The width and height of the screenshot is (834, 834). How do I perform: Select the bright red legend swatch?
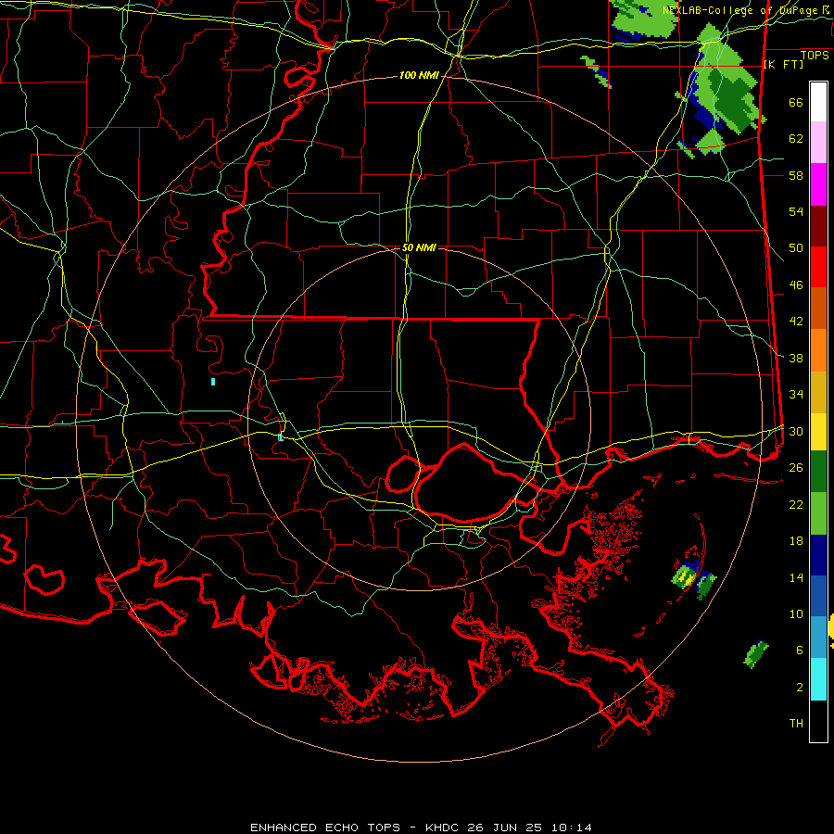[x=818, y=267]
